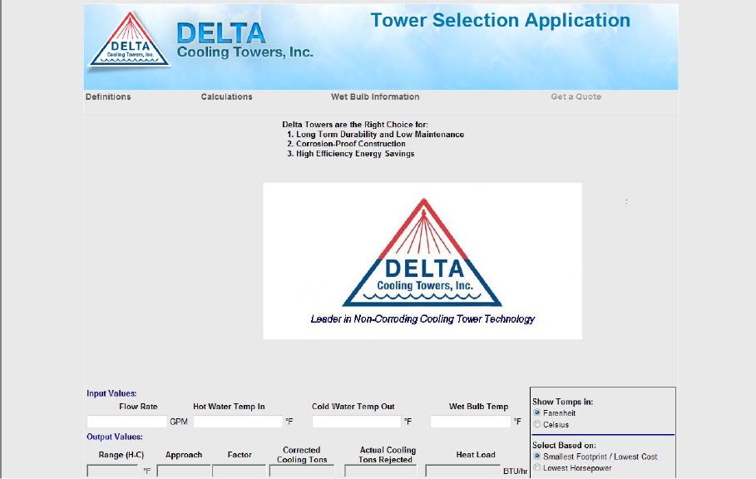This screenshot has height=479, width=756.
Task: Click the Factor output box
Action: (240, 472)
